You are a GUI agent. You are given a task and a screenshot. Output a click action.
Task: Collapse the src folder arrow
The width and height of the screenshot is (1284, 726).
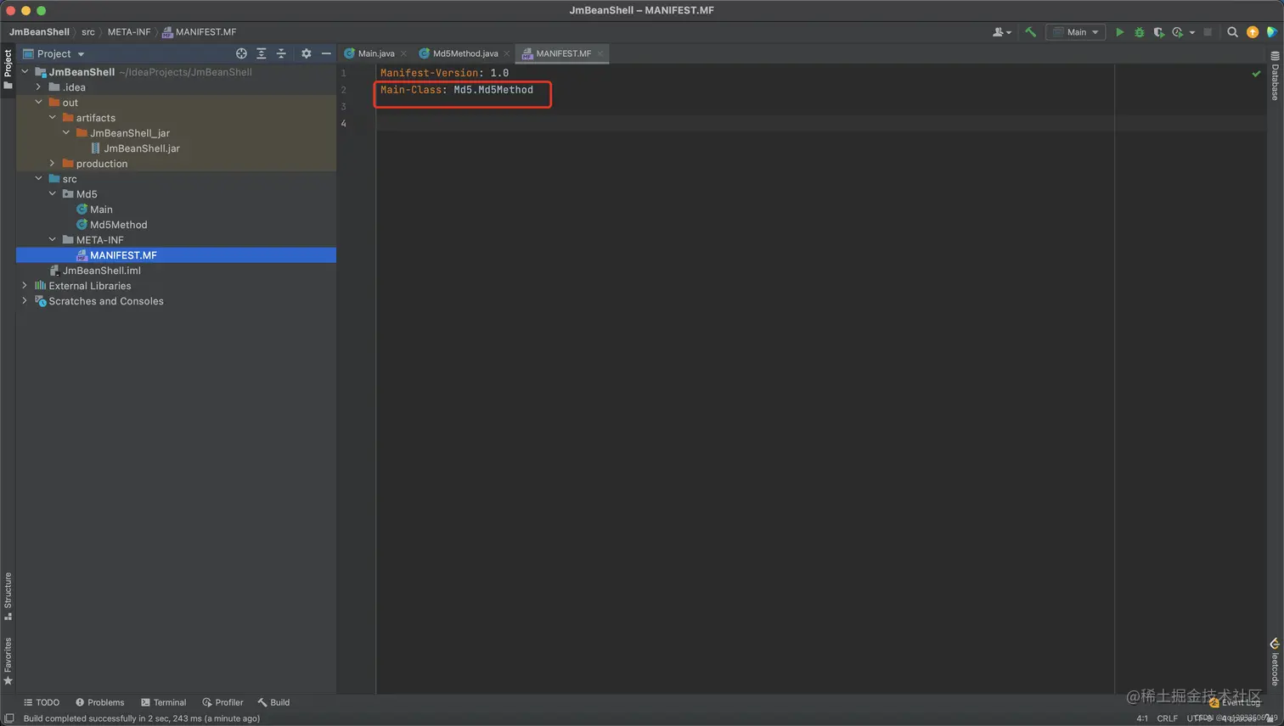point(38,179)
